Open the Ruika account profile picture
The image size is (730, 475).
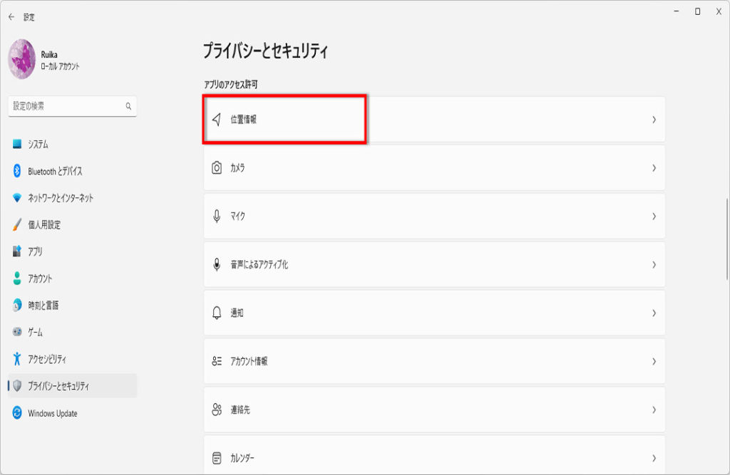pyautogui.click(x=21, y=59)
